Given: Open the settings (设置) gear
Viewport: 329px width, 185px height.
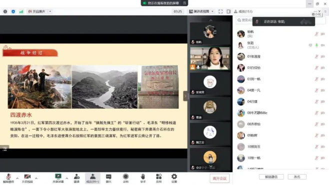Looking at the screenshot, I should [x=174, y=178].
